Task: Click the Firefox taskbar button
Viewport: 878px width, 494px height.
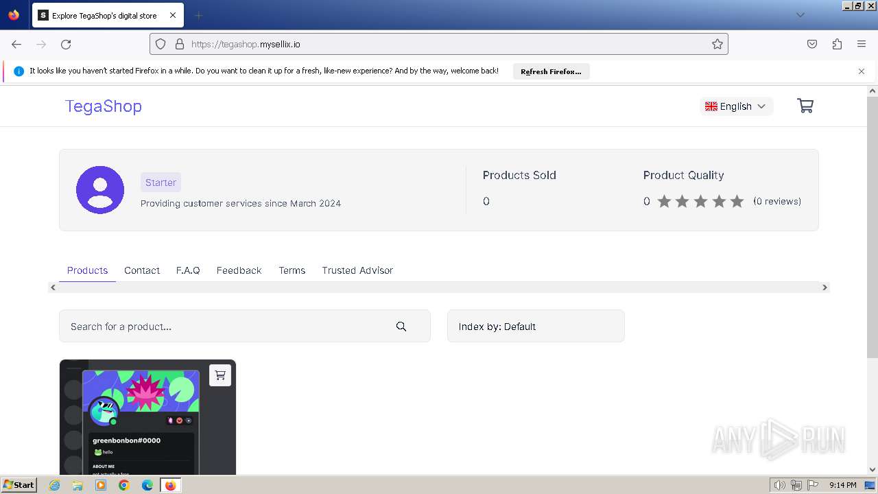Action: [x=170, y=485]
